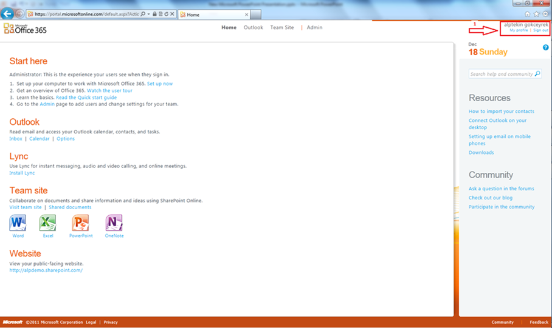Open Team Site from the top navigation

click(x=282, y=27)
